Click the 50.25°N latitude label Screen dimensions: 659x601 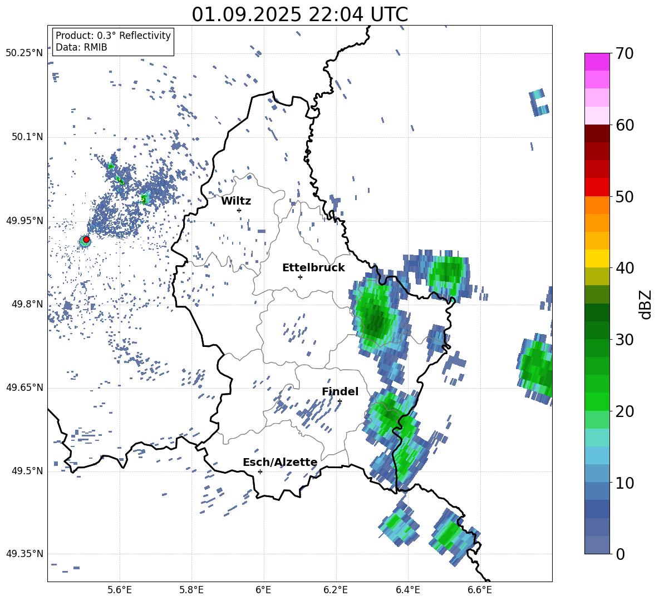click(x=24, y=53)
